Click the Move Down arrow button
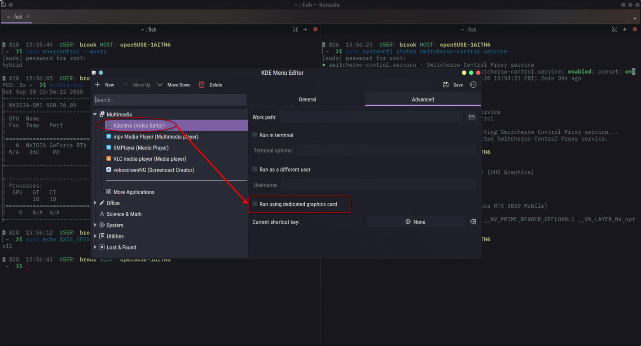This screenshot has width=641, height=346. (160, 85)
